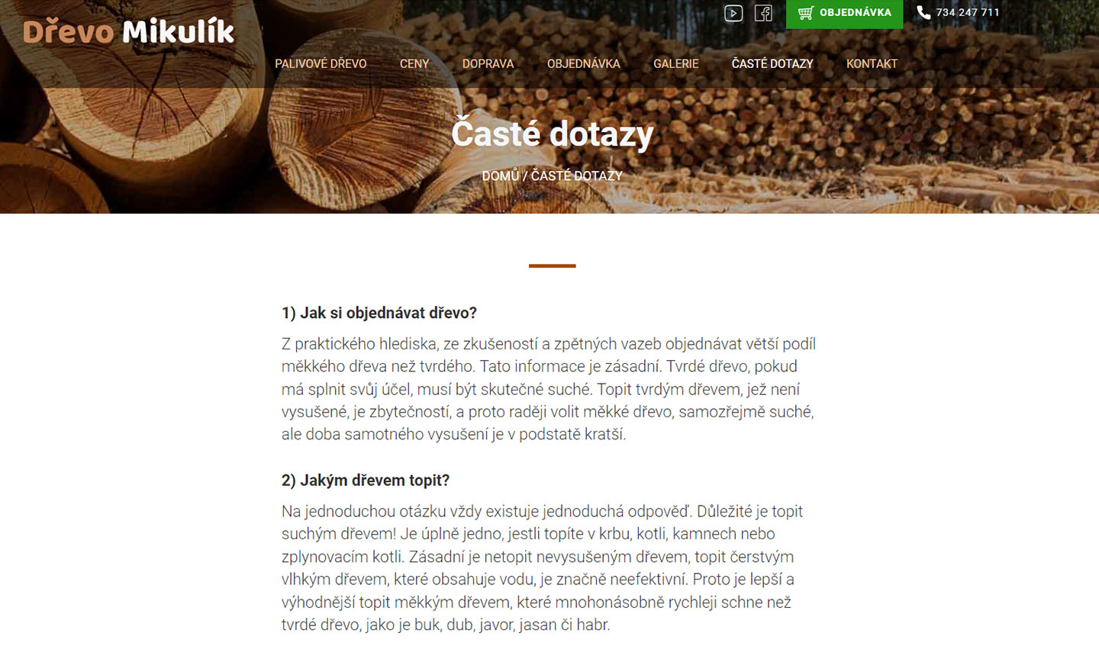Click the shopping cart icon in green button
Image resolution: width=1099 pixels, height=659 pixels.
[806, 13]
